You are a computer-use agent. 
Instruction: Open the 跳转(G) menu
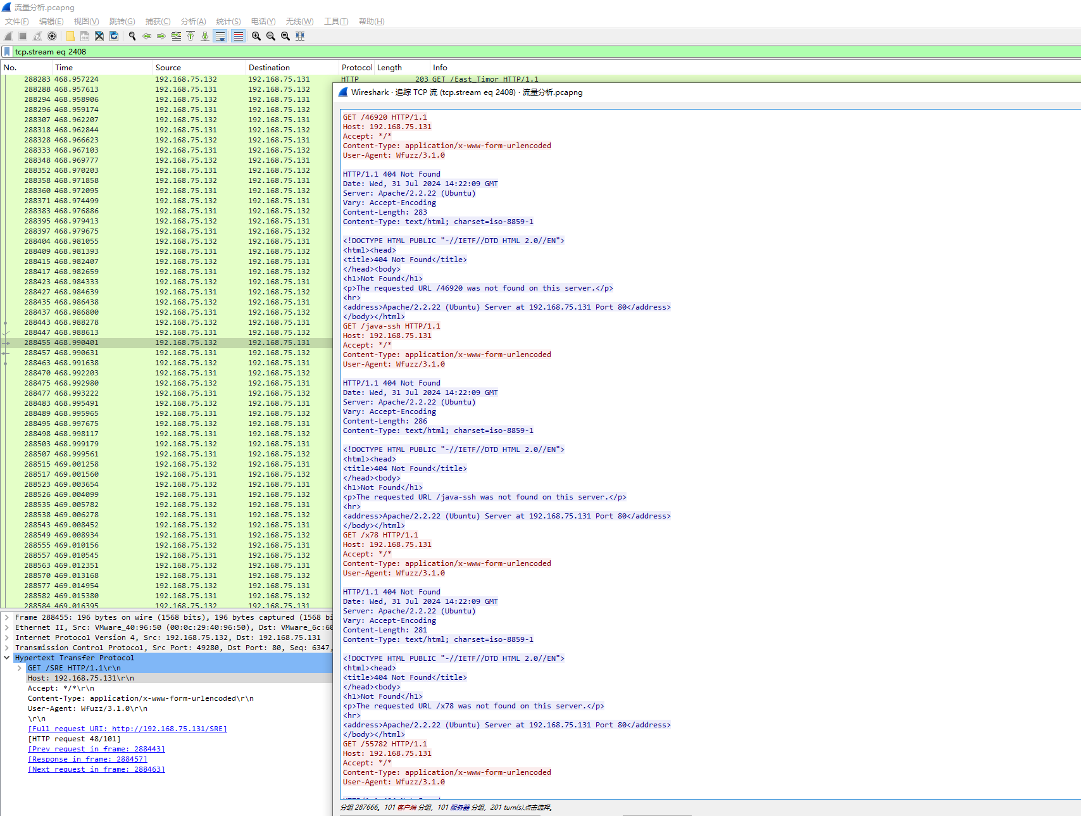[x=122, y=22]
